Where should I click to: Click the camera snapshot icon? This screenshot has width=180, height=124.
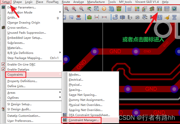click(137, 18)
